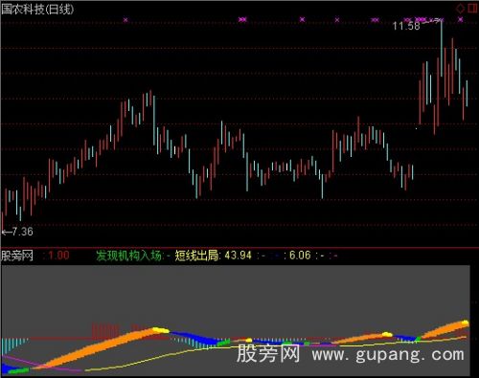Click the 7.36 low price label
This screenshot has height=378, width=479.
coord(22,232)
